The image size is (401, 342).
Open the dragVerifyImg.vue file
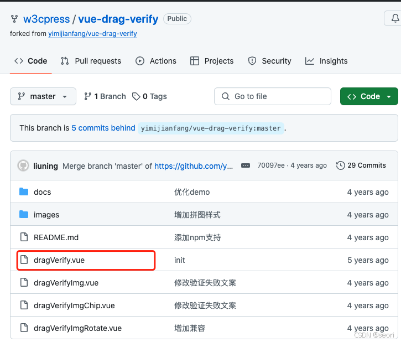tap(66, 283)
